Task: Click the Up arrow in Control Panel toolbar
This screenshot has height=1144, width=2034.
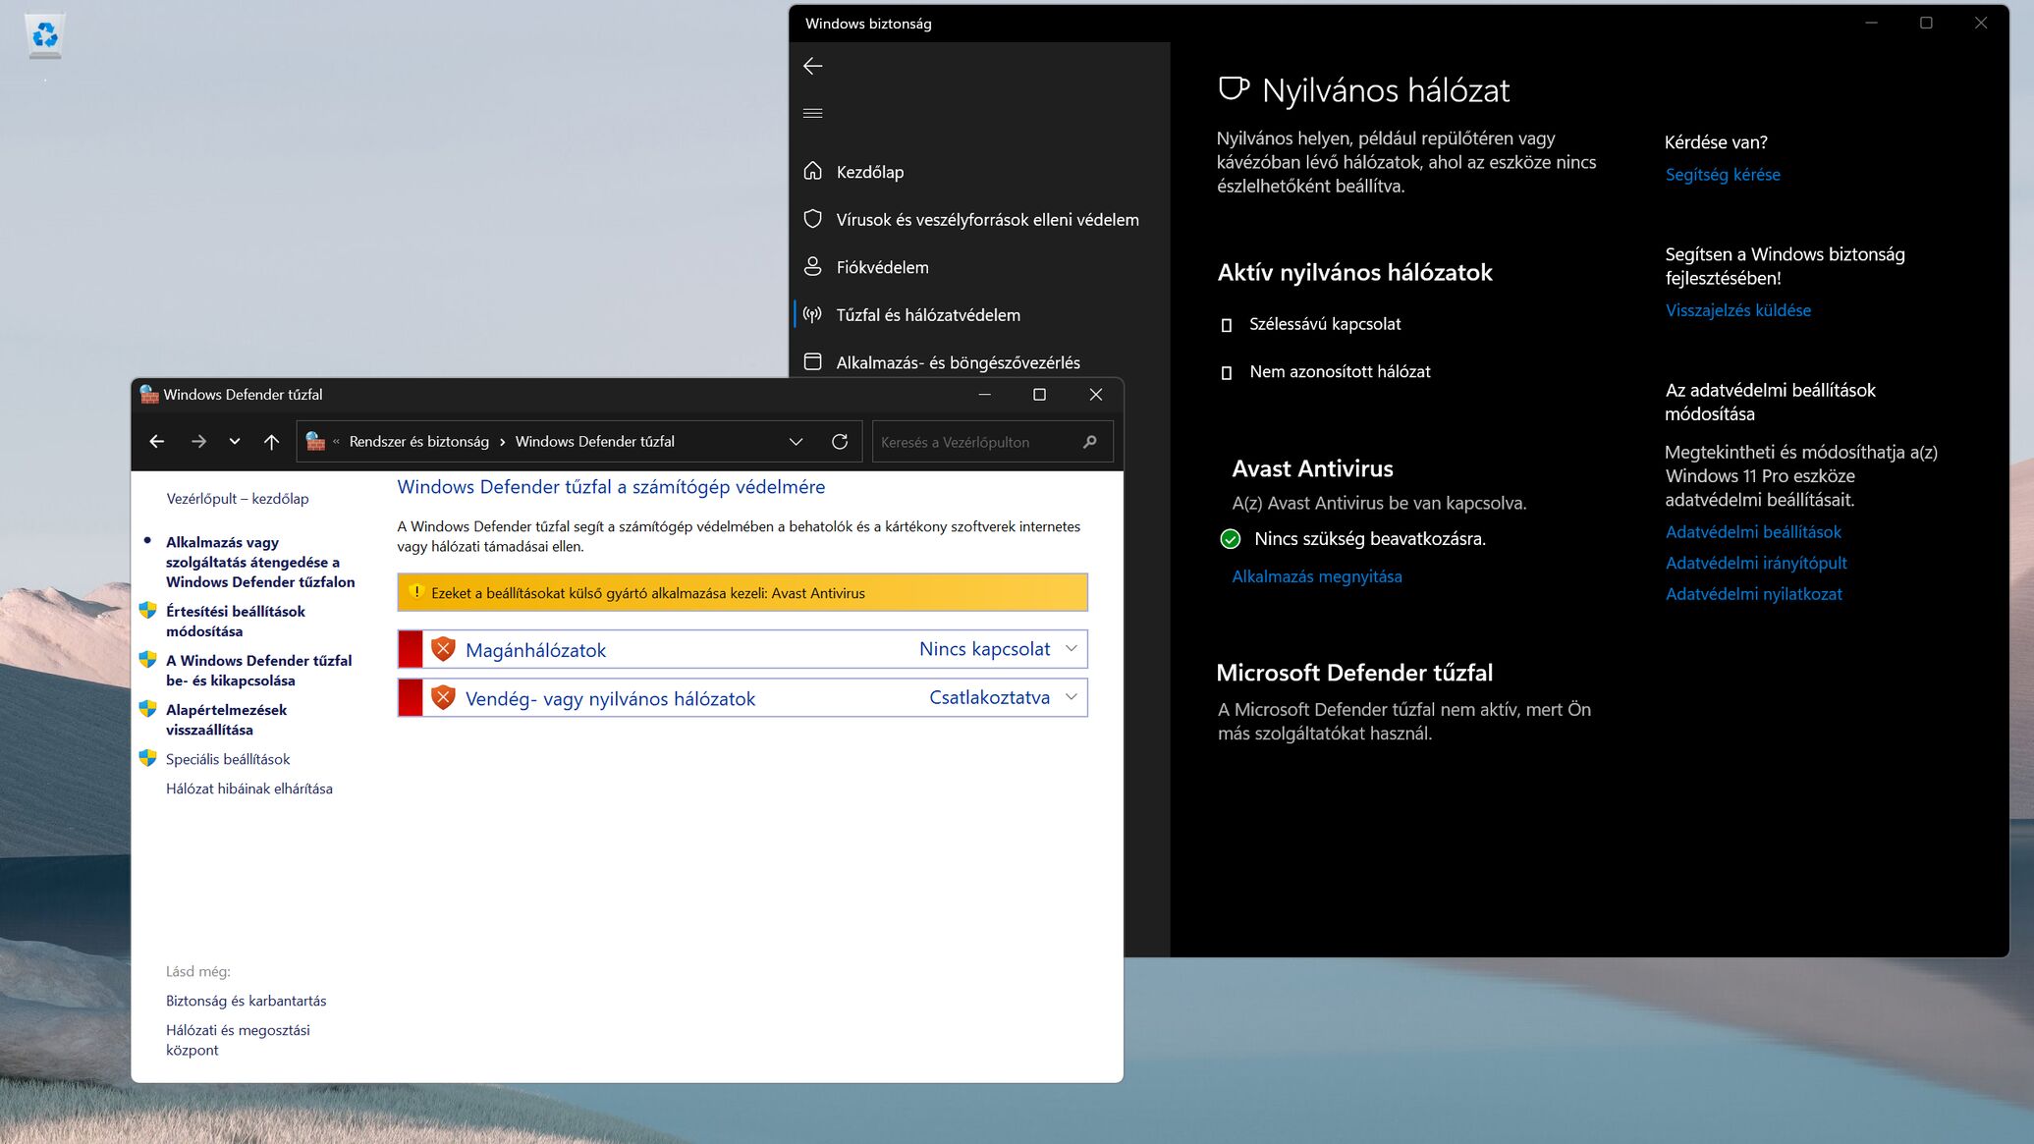Action: tap(271, 442)
